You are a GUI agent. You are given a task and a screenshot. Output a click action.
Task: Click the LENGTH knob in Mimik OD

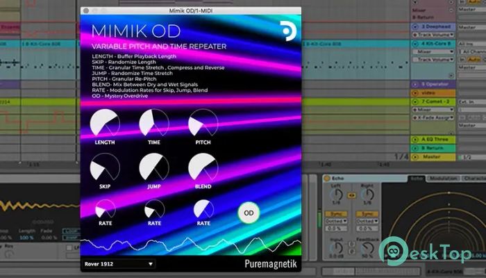pyautogui.click(x=105, y=122)
